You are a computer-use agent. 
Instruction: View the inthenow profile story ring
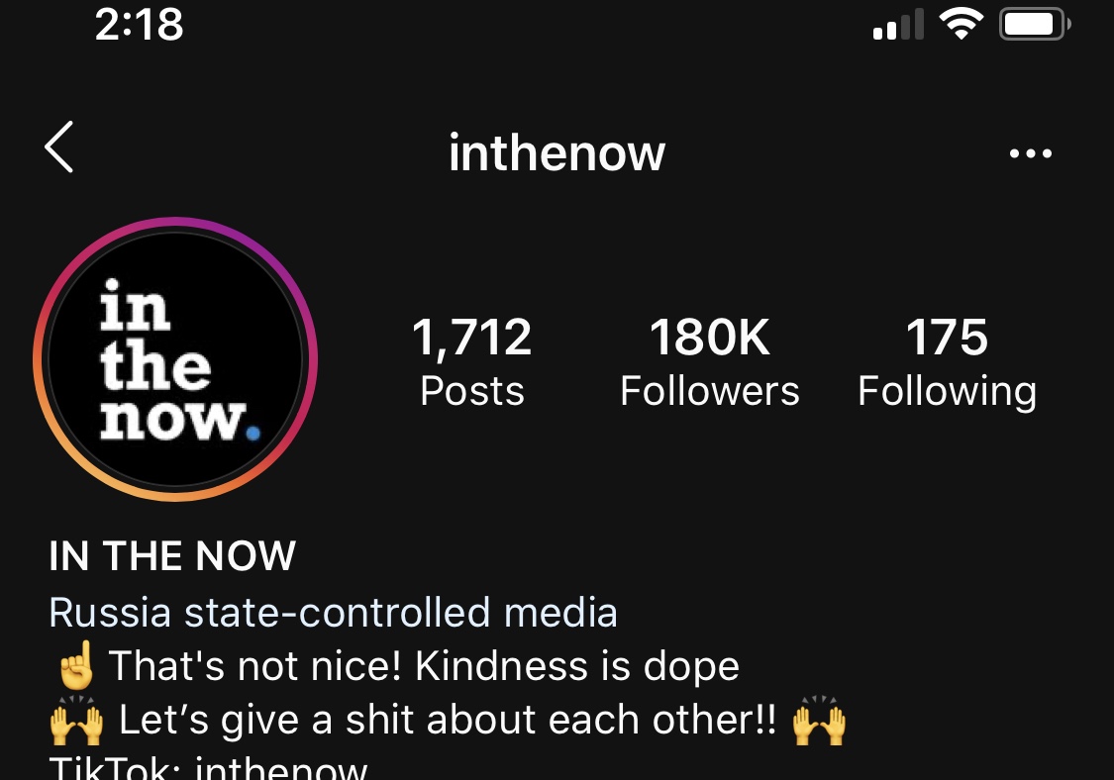(x=175, y=358)
